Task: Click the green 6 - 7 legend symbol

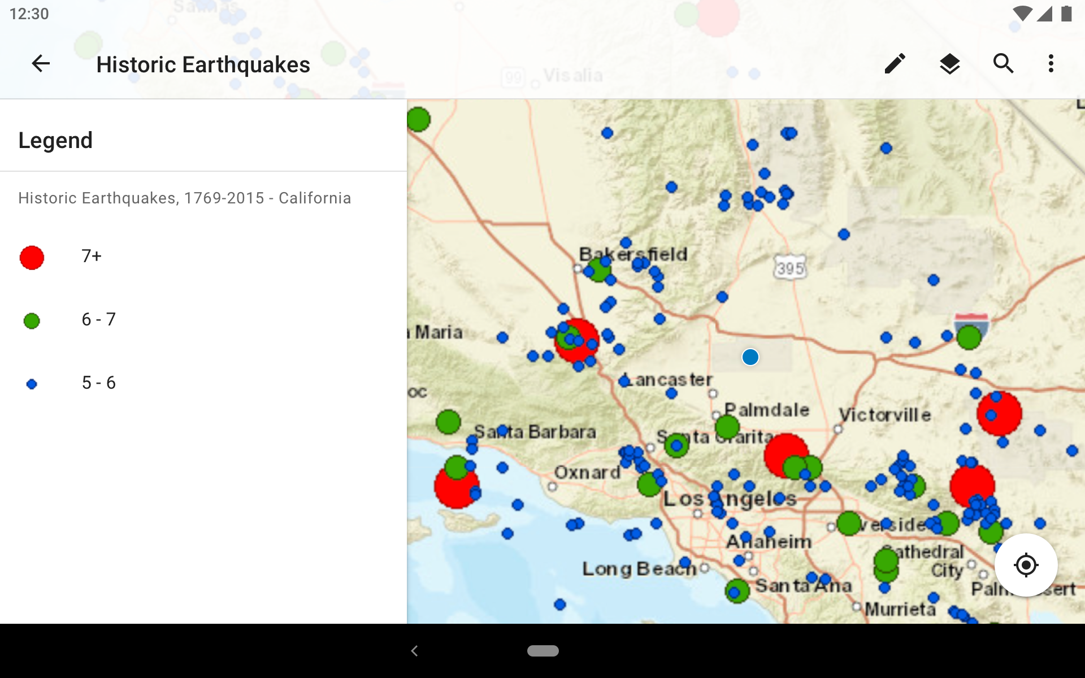Action: click(x=32, y=321)
